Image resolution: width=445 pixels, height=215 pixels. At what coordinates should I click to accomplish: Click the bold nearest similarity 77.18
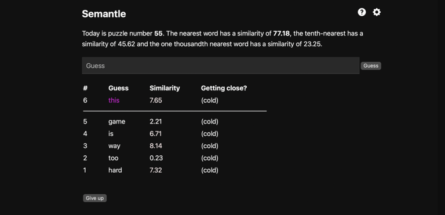click(x=282, y=34)
